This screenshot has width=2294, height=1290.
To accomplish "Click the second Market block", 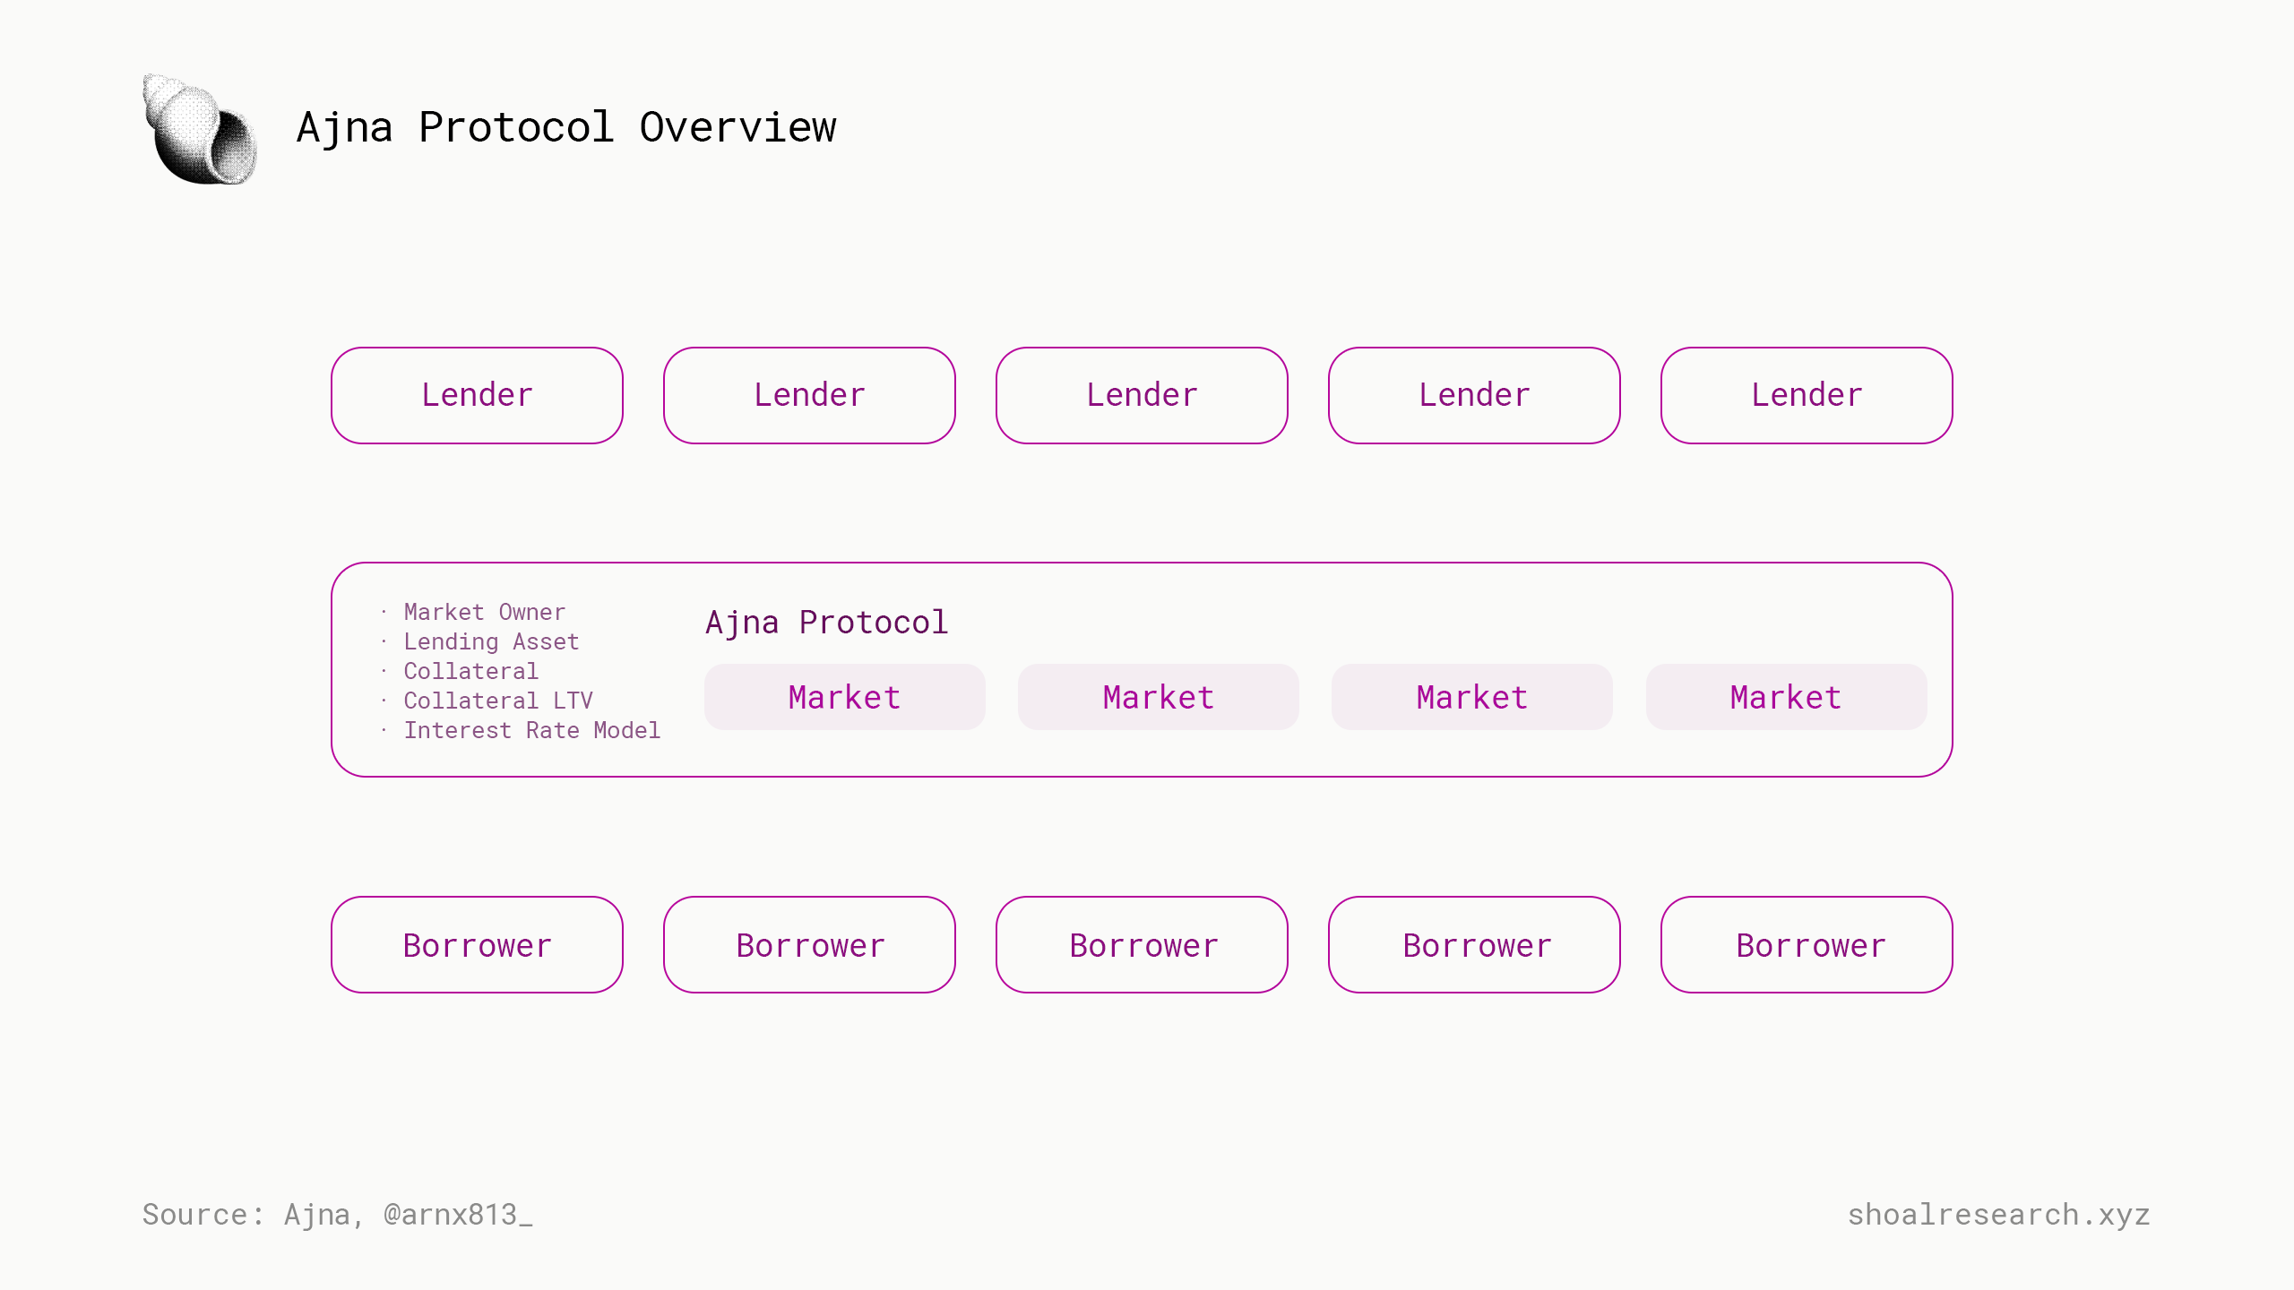I will (x=1159, y=697).
